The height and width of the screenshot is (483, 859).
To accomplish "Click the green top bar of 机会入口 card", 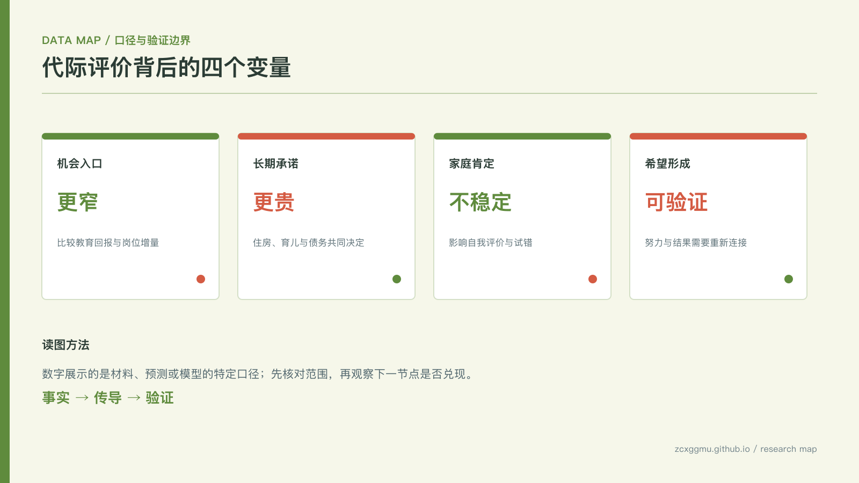I will [130, 136].
